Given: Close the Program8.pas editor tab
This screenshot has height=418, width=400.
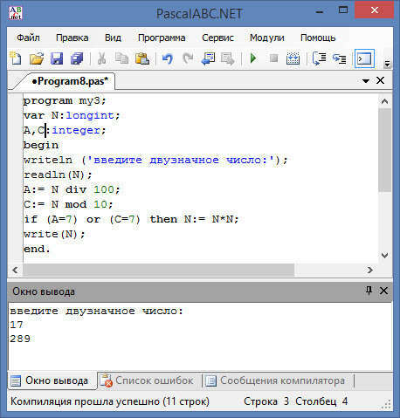Looking at the screenshot, I should 381,80.
